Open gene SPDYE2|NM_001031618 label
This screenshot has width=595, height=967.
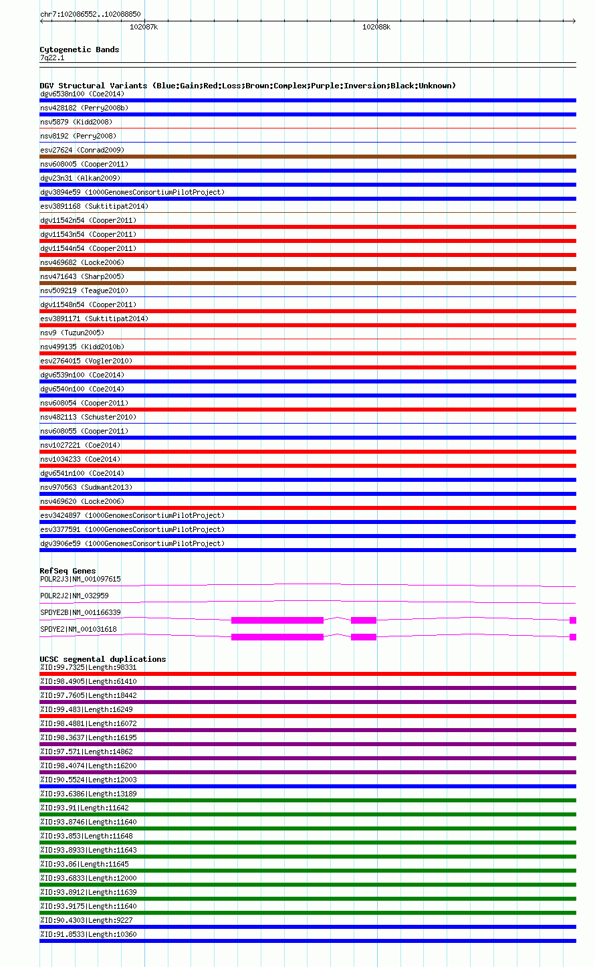pos(78,629)
